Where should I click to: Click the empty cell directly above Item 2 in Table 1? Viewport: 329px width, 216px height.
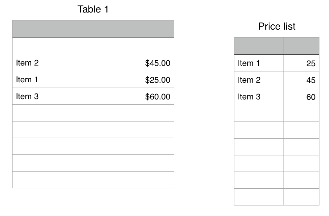tap(53, 46)
